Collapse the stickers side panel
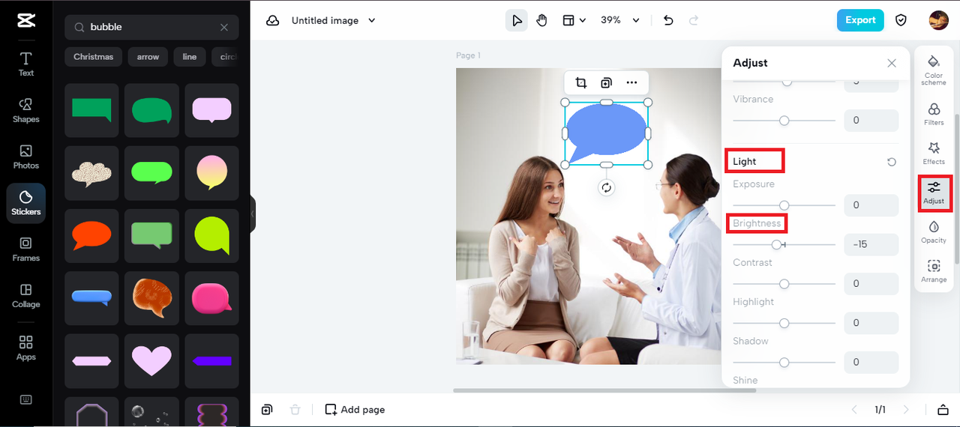Viewport: 960px width, 427px height. [x=253, y=213]
